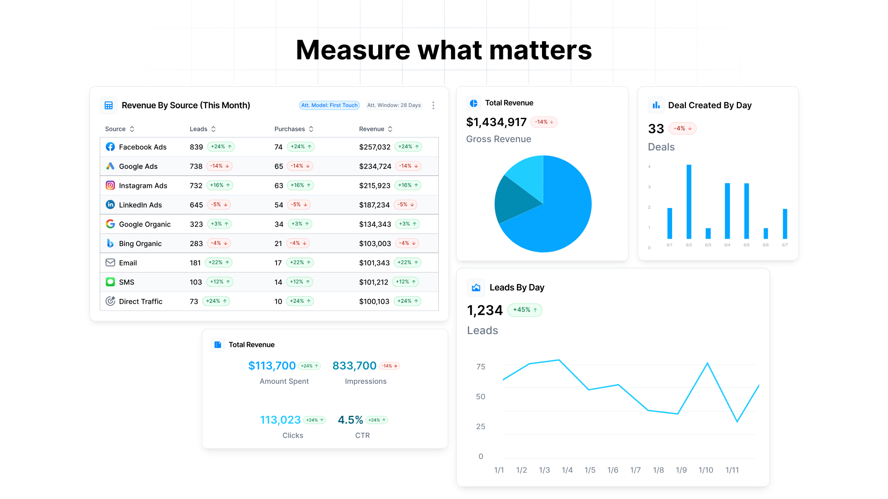Sort table by Leads column
Viewport: 888px width, 499px height.
point(213,129)
